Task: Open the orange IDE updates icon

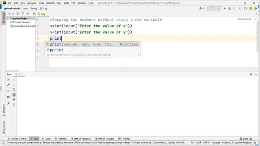Action: pos(251,8)
